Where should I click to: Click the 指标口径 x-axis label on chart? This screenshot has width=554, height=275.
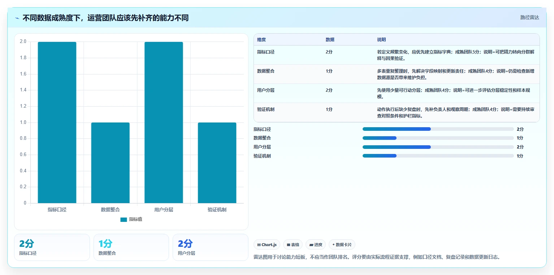(x=57, y=210)
